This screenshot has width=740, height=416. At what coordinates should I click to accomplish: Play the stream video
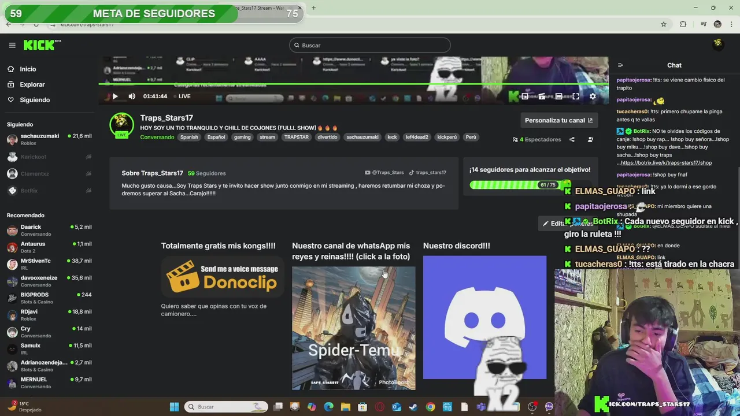[114, 96]
